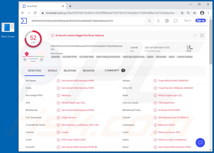Click the EXE file type icon

[189, 49]
